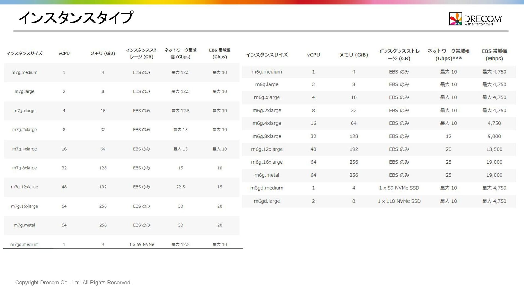Select the m7g.medium row name
The height and width of the screenshot is (294, 524).
pyautogui.click(x=24, y=72)
